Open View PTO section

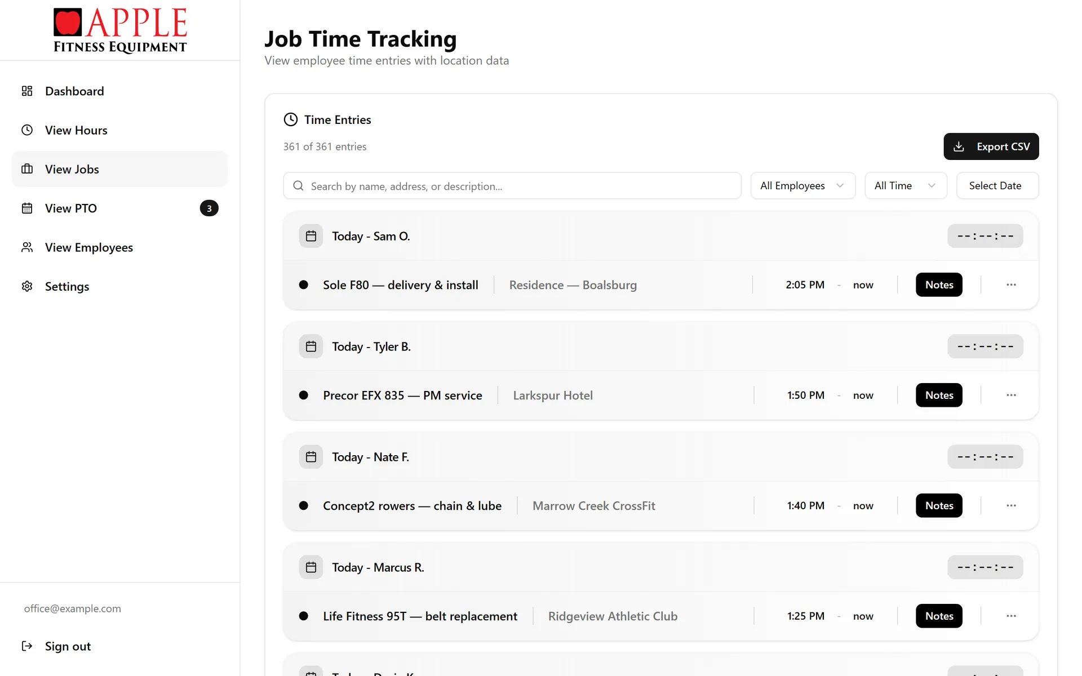click(x=119, y=208)
